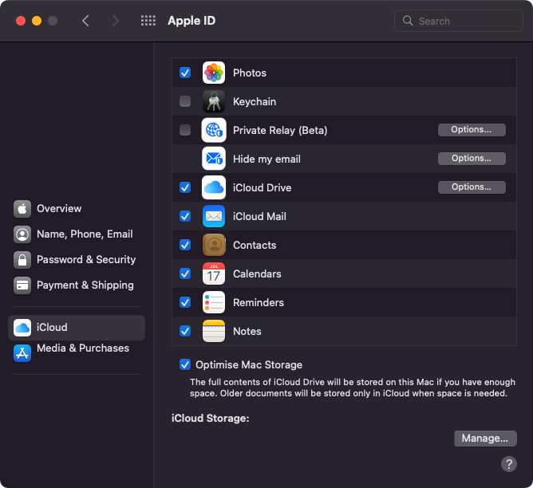Click the iCloud sidebar cloud icon
Image resolution: width=533 pixels, height=488 pixels.
click(22, 328)
